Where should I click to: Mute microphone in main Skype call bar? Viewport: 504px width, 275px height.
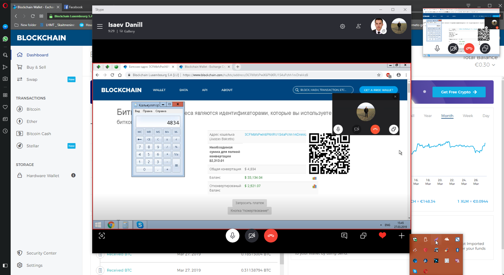click(x=232, y=236)
